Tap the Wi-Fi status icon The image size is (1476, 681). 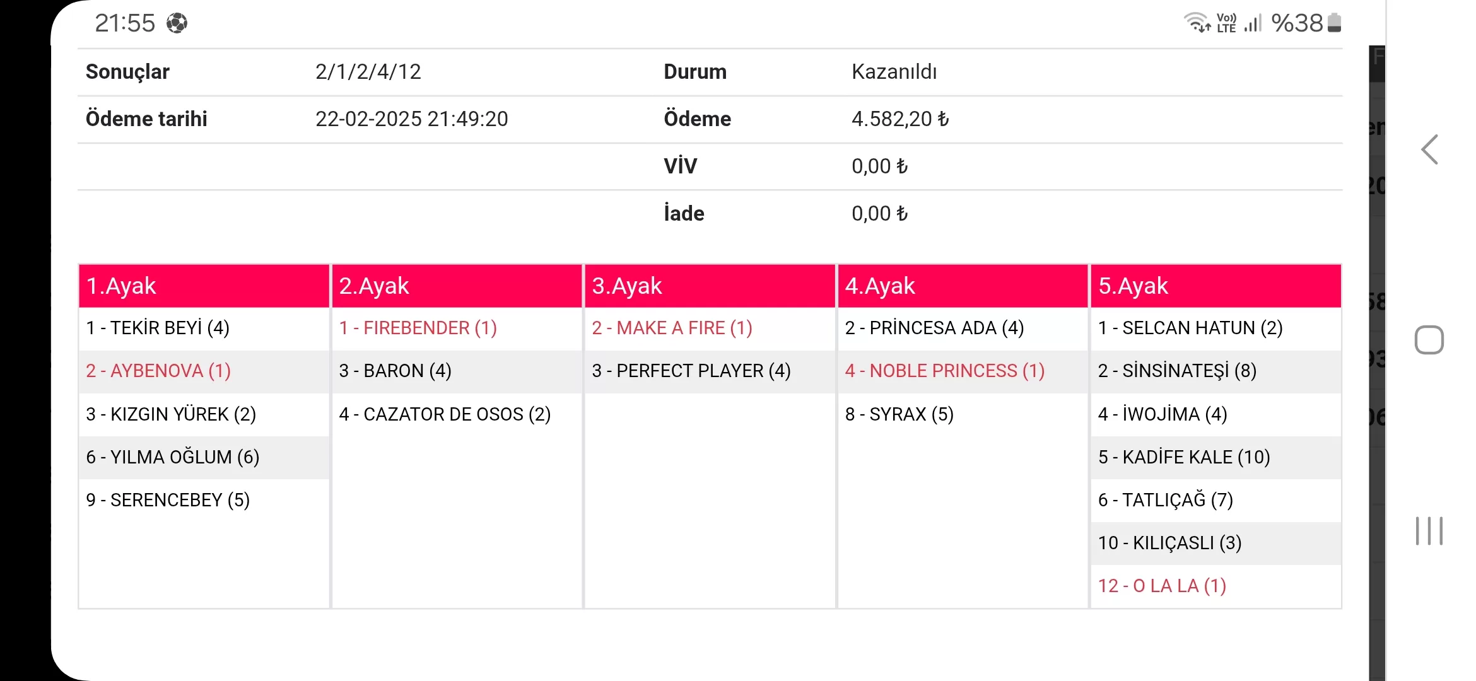[1197, 23]
